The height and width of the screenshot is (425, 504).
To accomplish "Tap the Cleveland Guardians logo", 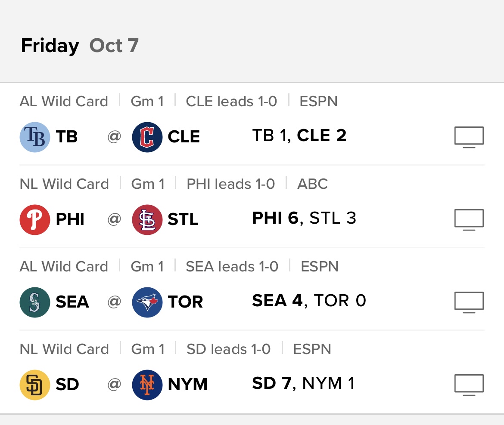I will 147,137.
